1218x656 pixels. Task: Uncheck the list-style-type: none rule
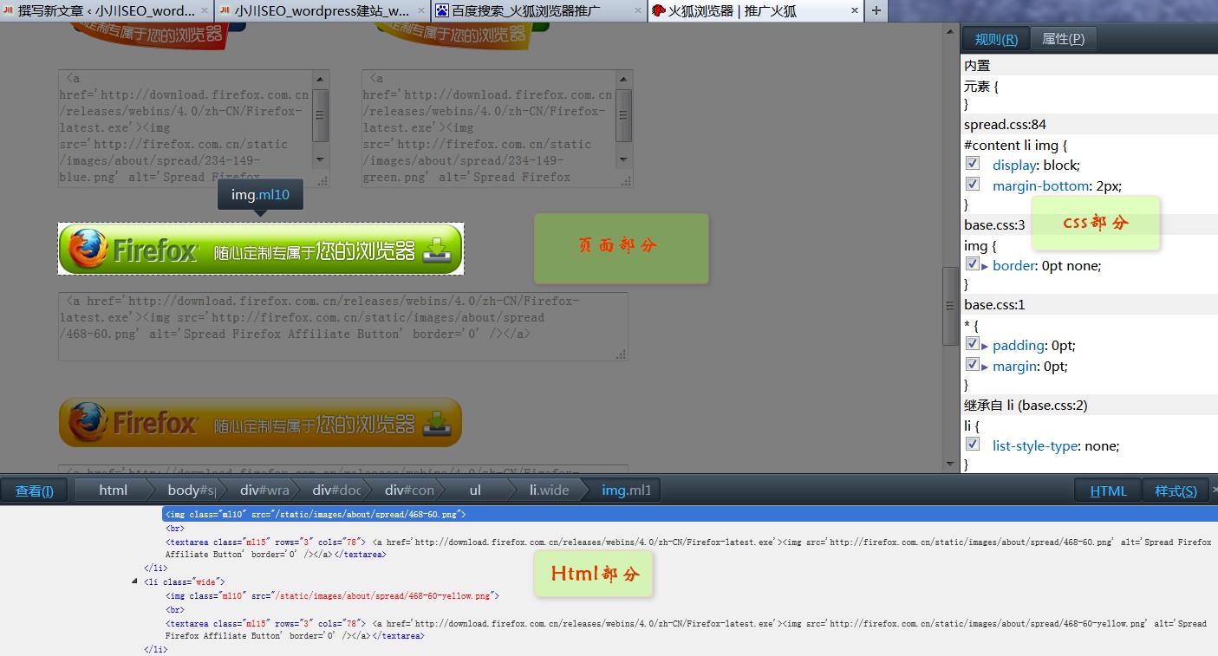tap(974, 445)
